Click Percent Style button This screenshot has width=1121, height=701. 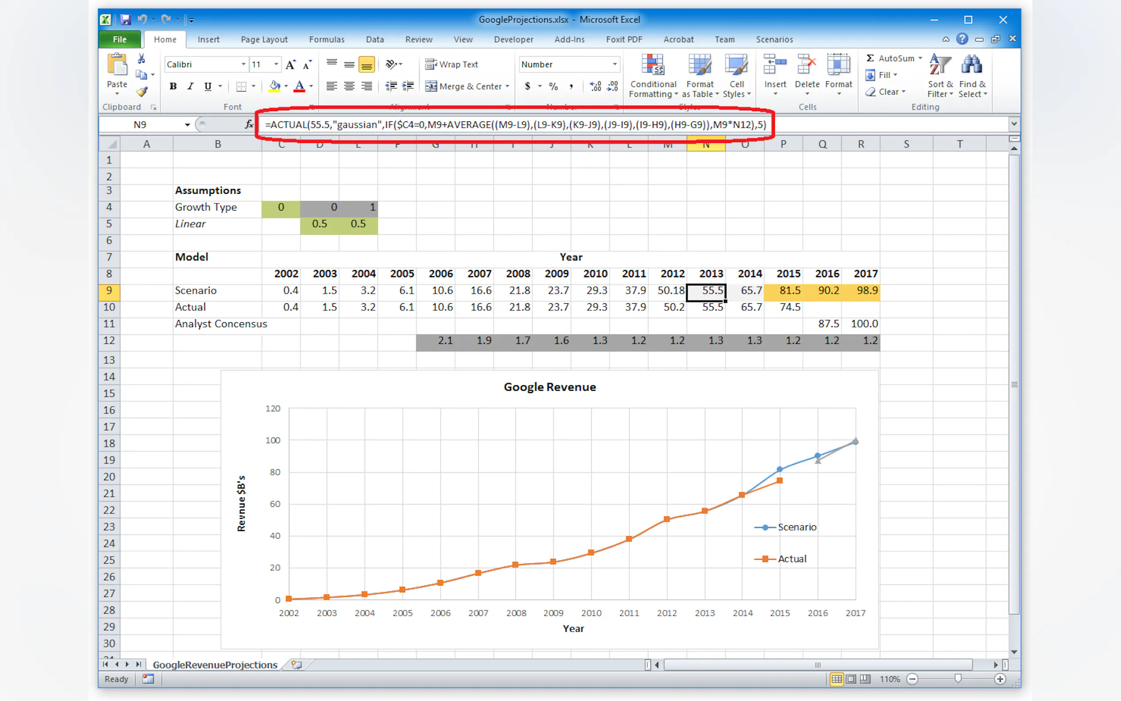click(x=553, y=86)
